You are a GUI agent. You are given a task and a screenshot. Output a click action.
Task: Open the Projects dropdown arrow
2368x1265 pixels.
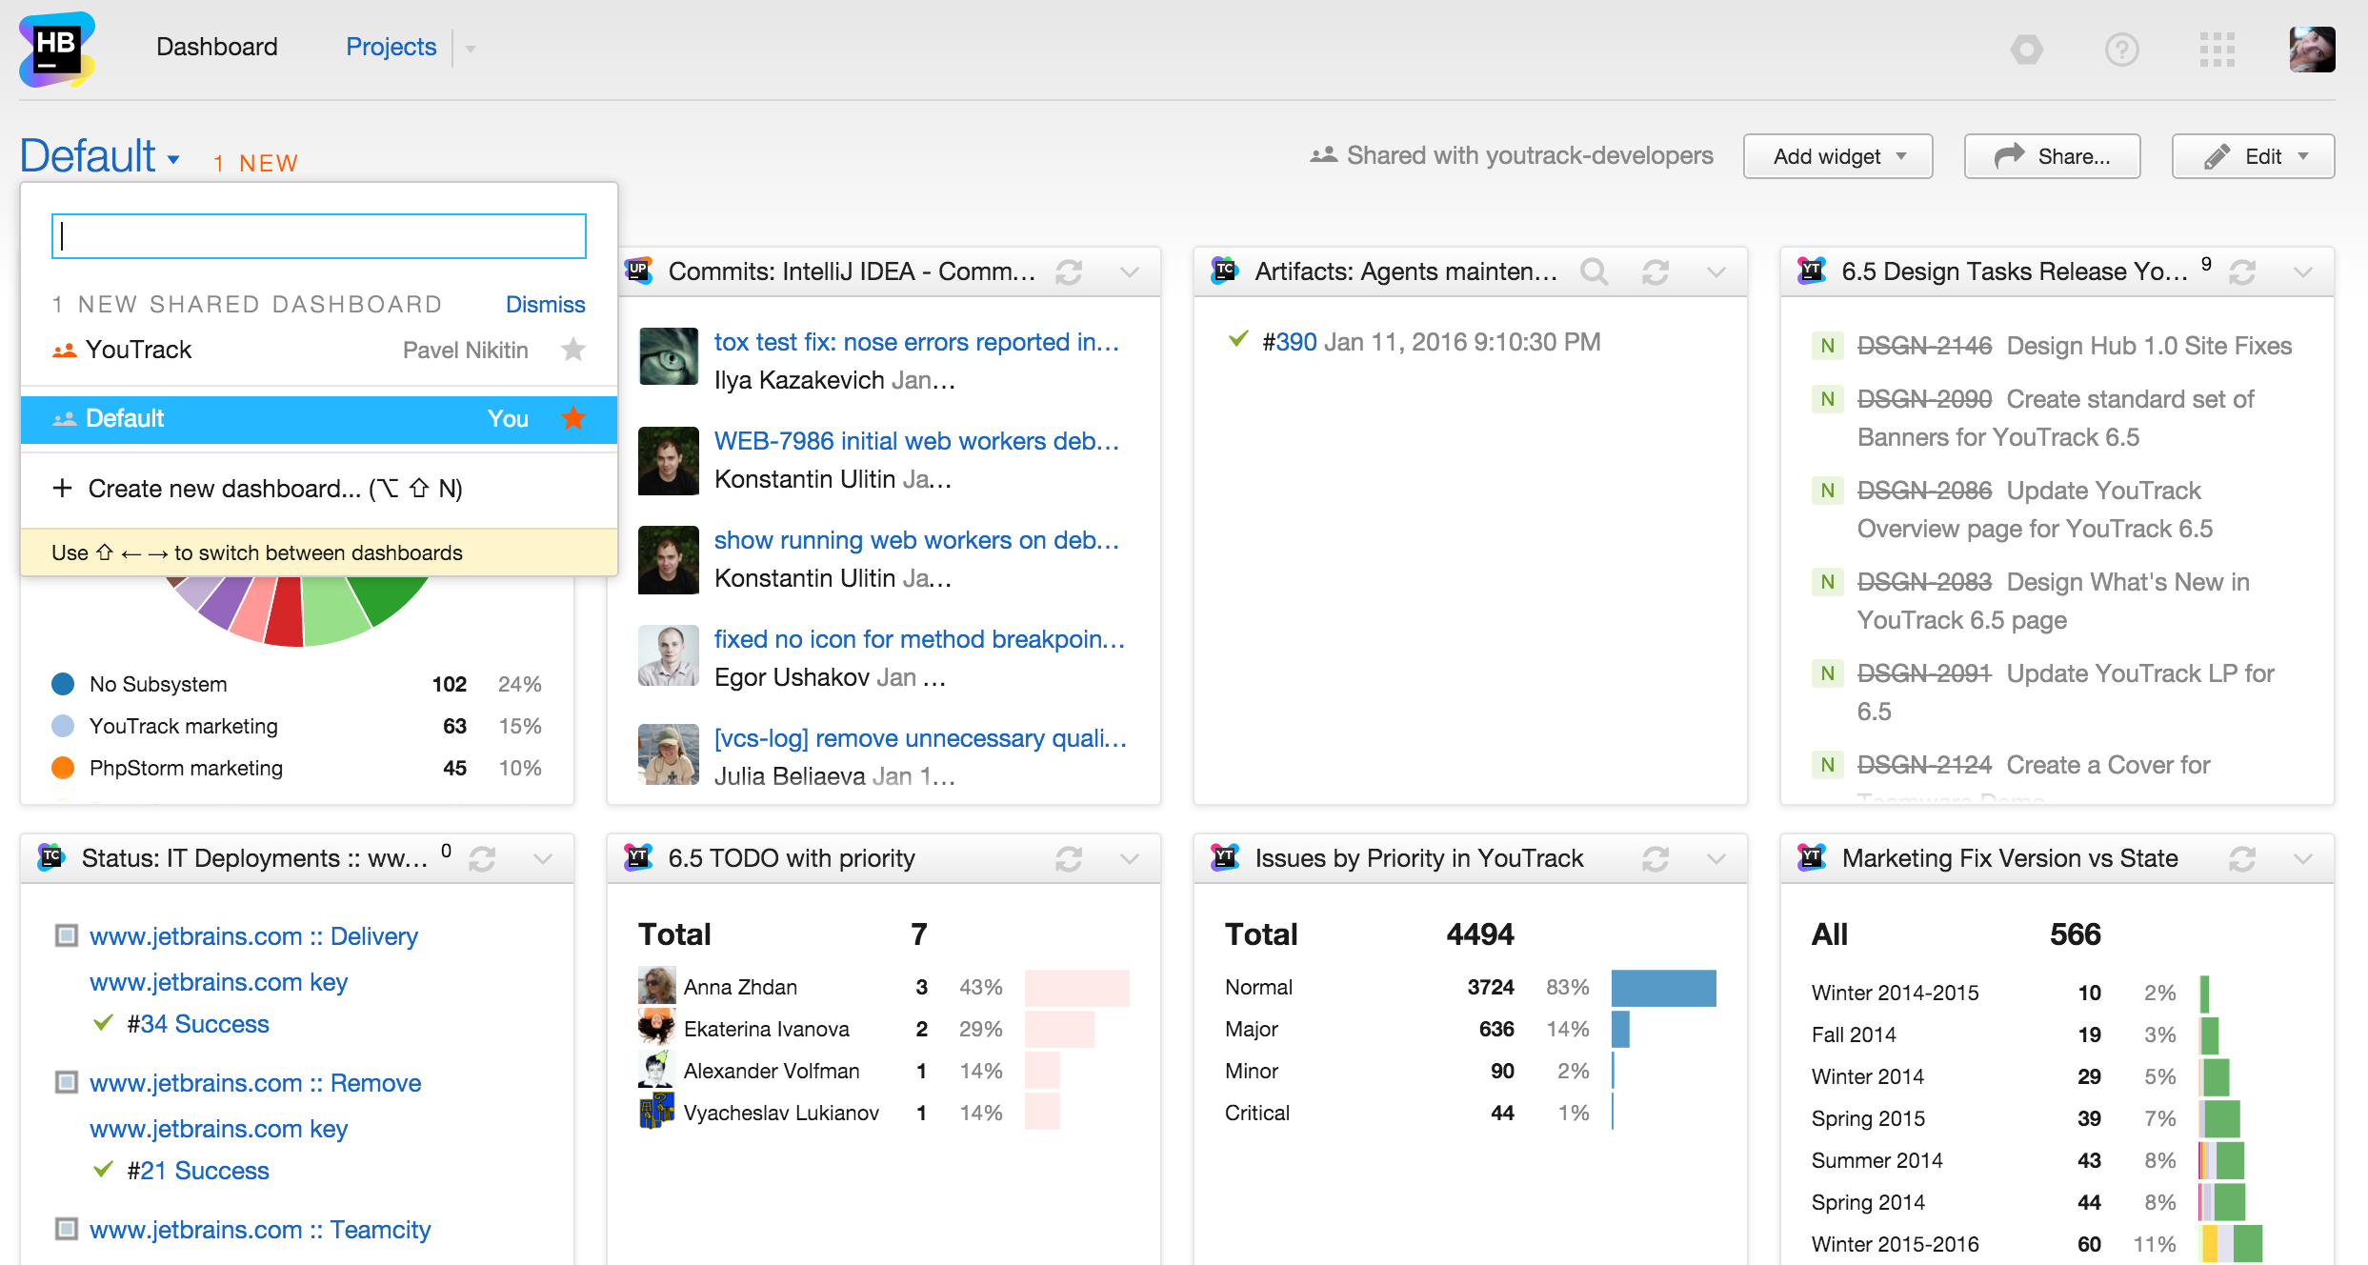[470, 49]
